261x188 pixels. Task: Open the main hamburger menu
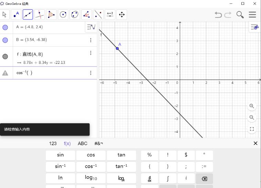pos(252,14)
